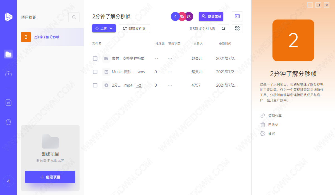Open 管理分享 link
Viewport: 335px width, 195px height.
[x=275, y=116]
